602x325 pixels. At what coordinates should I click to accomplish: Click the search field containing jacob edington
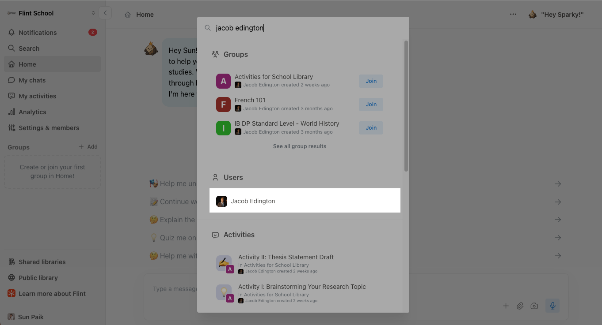coord(303,28)
